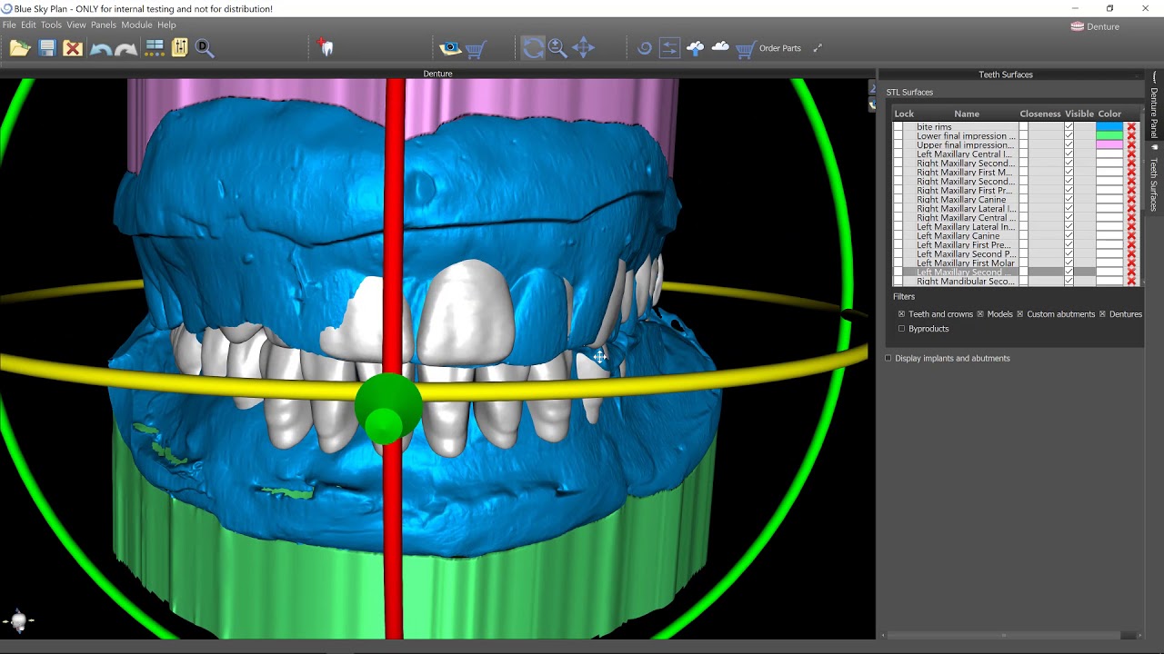The height and width of the screenshot is (654, 1164).
Task: Click the boxed horizontal arrows alignment icon
Action: (x=669, y=48)
